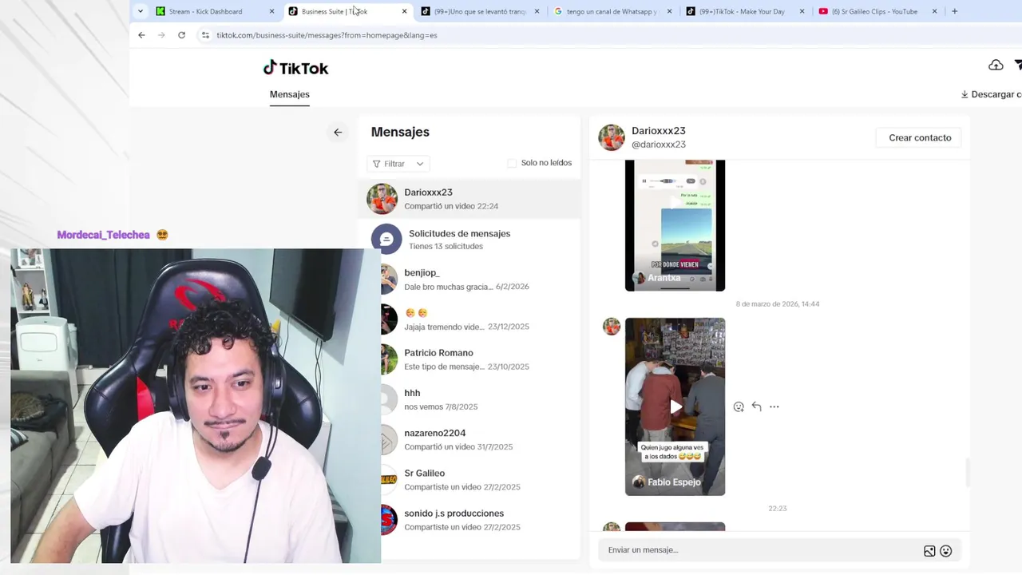The height and width of the screenshot is (575, 1022).
Task: Focus the address bar URL
Action: 327,35
